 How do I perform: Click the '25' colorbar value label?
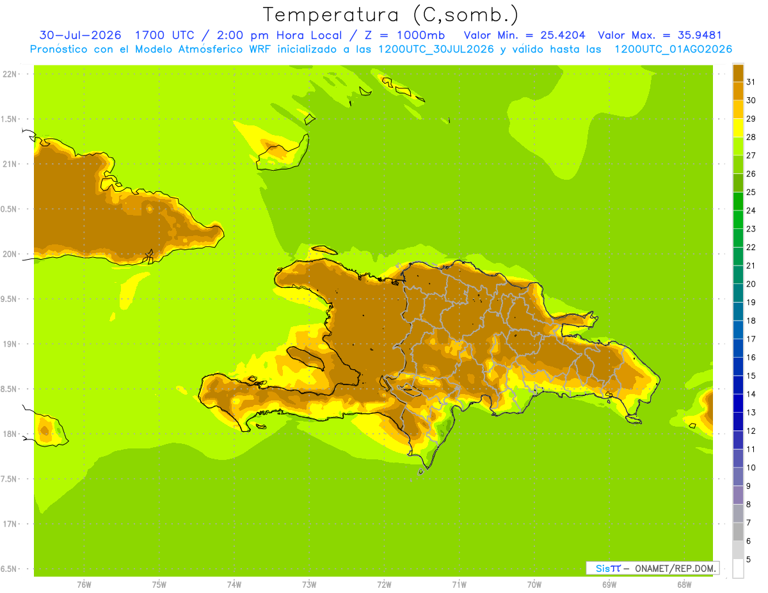pyautogui.click(x=751, y=192)
